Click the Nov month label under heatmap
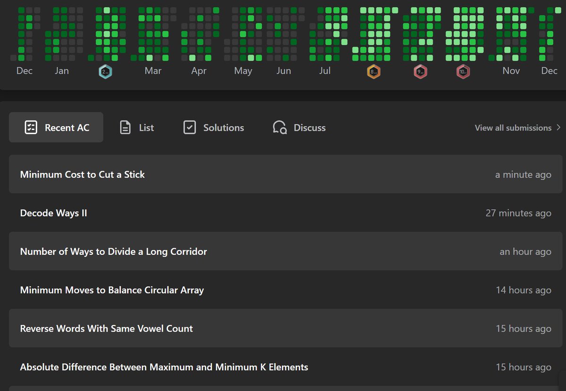 point(511,71)
